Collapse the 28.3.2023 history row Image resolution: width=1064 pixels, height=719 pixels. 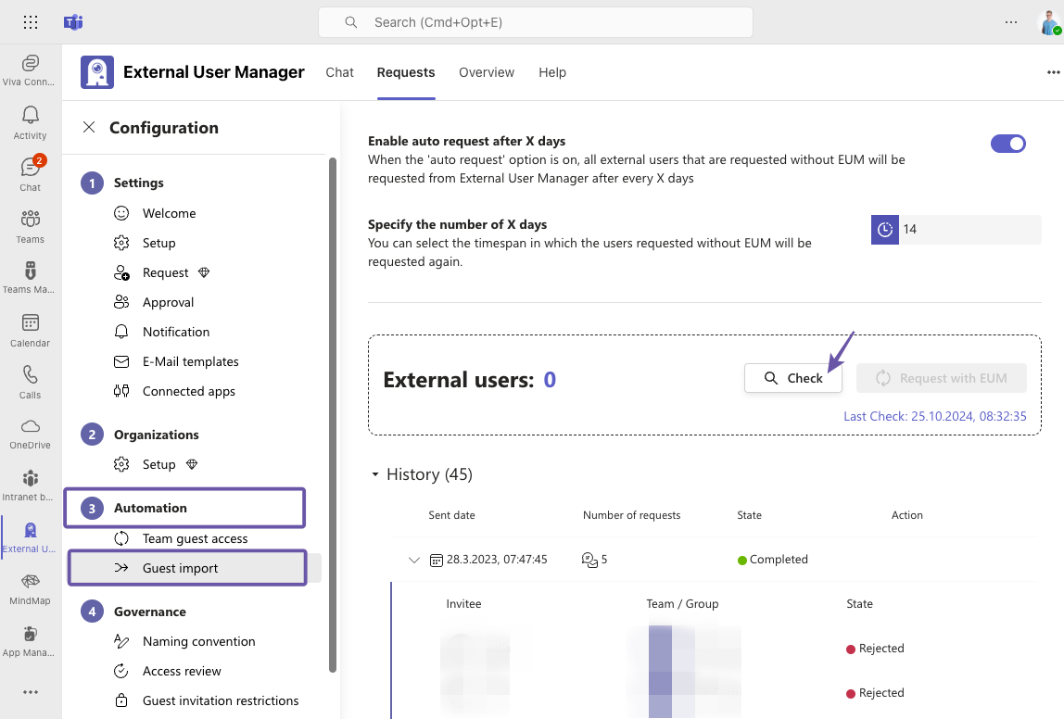coord(414,561)
